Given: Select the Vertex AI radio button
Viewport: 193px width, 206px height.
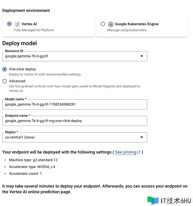Looking at the screenshot, I should [10, 24].
